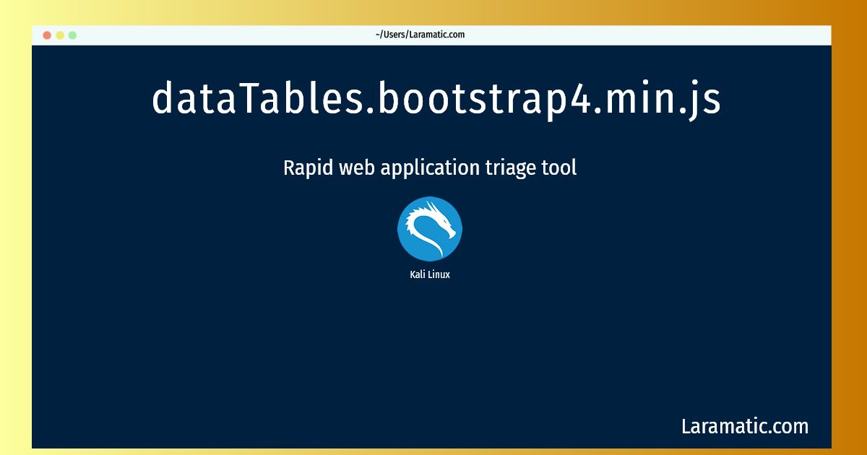Viewport: 867px width, 455px height.
Task: Toggle the middle window control circle
Action: pos(59,34)
